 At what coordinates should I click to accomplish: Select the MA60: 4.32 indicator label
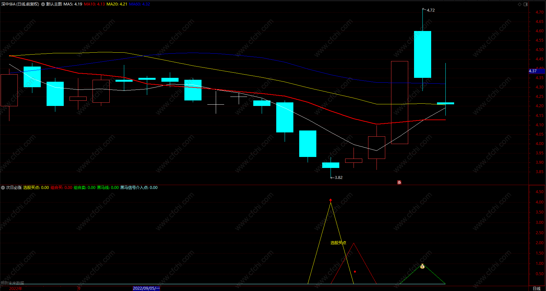[139, 4]
